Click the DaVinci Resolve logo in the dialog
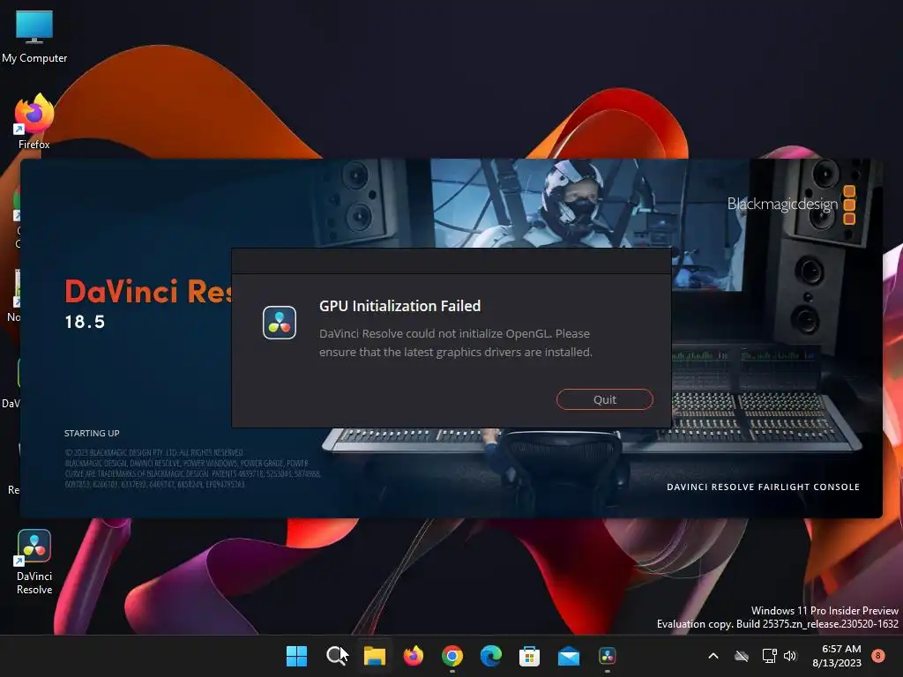 pyautogui.click(x=280, y=323)
